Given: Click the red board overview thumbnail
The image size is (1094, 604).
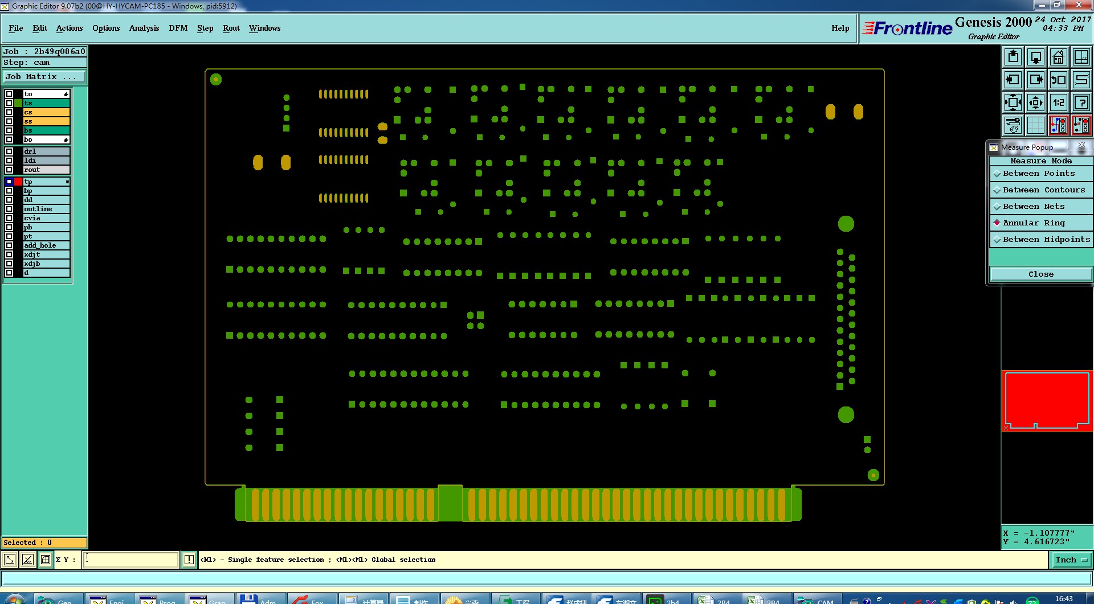Looking at the screenshot, I should (1047, 401).
